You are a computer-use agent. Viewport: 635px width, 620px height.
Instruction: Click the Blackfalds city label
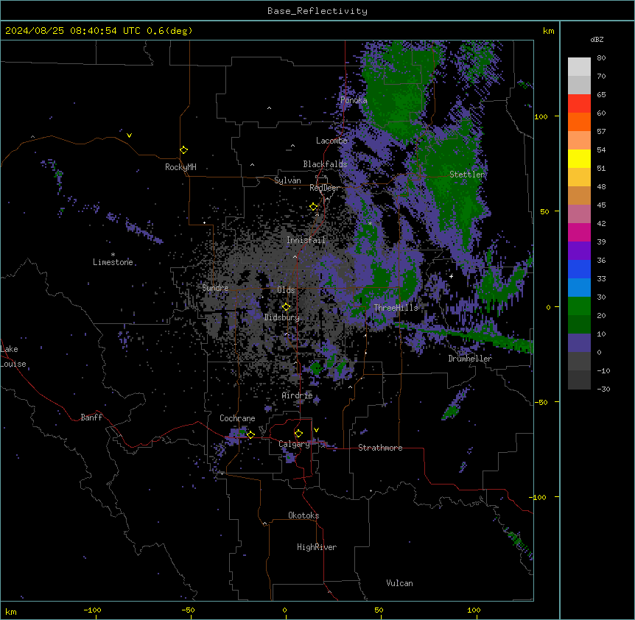(325, 164)
